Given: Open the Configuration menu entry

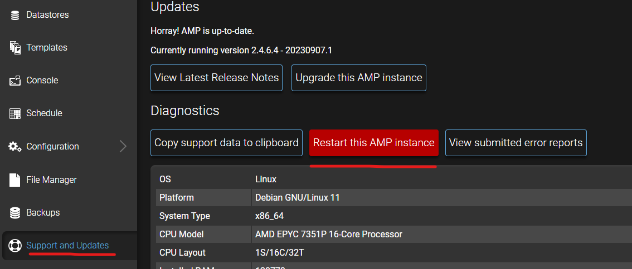Looking at the screenshot, I should pyautogui.click(x=53, y=146).
